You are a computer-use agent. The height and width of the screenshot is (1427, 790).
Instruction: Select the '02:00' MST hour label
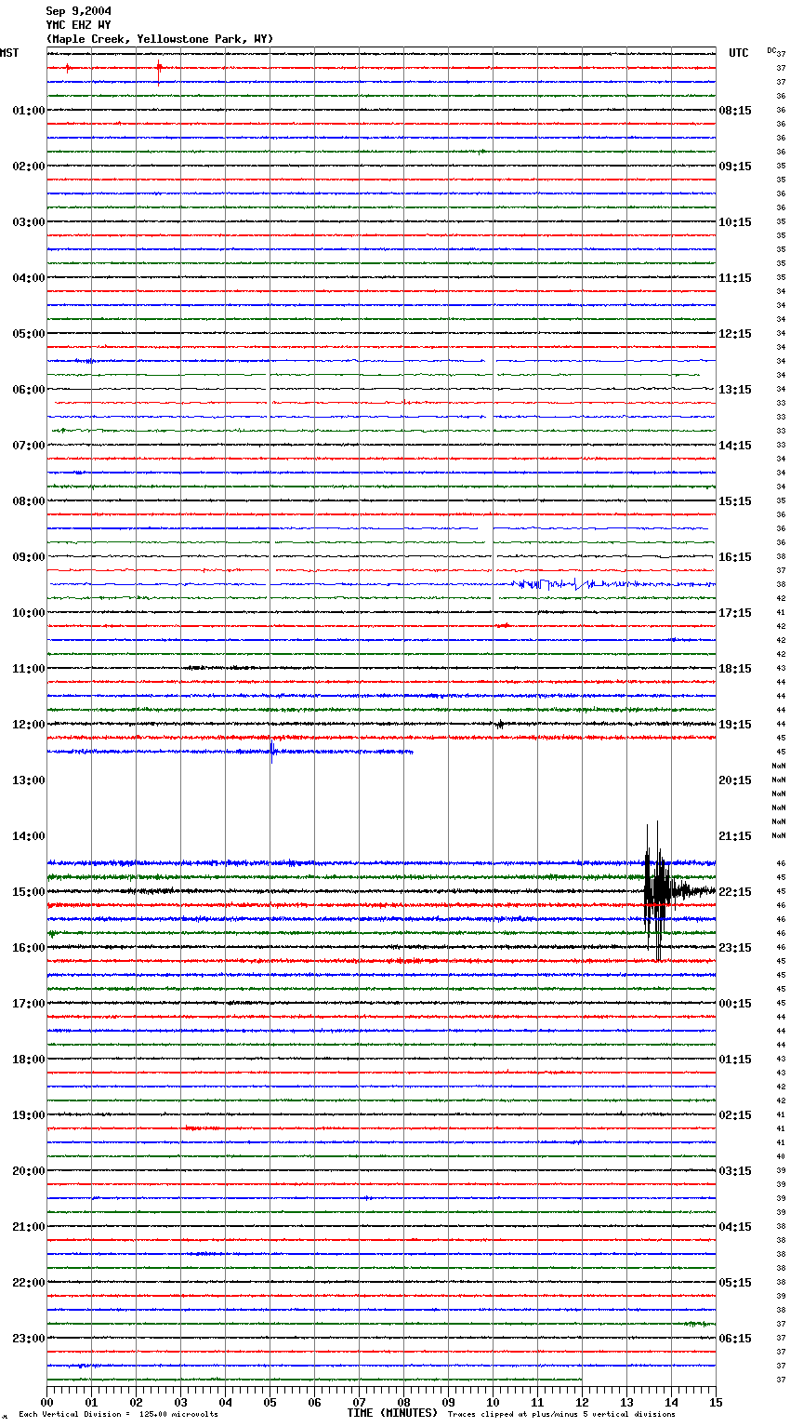(29, 167)
